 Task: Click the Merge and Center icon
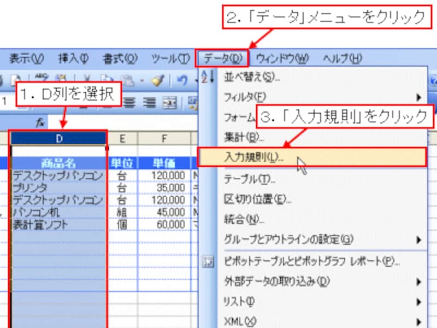tap(170, 102)
